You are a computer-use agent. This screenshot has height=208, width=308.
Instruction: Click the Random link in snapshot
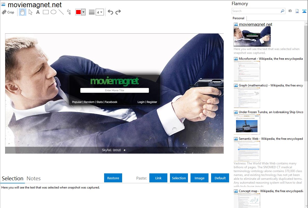89,102
